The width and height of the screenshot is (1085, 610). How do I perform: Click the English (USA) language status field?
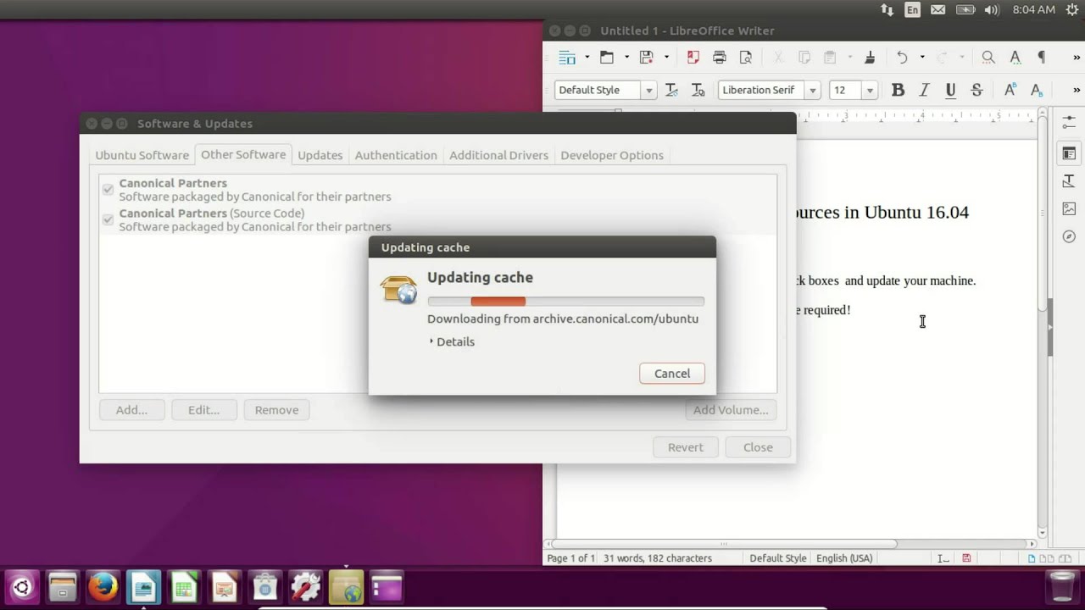click(x=843, y=558)
